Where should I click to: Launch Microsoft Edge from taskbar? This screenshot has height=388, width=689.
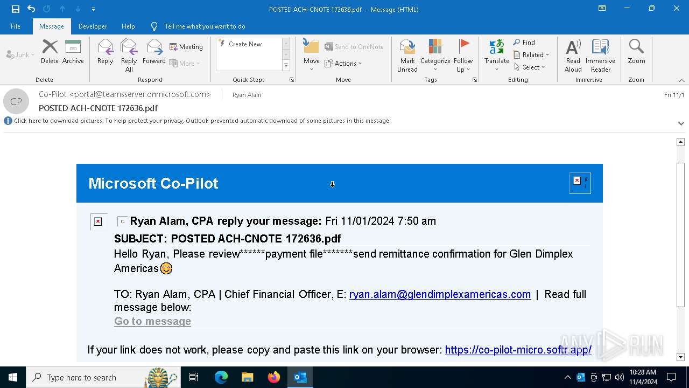pos(221,377)
